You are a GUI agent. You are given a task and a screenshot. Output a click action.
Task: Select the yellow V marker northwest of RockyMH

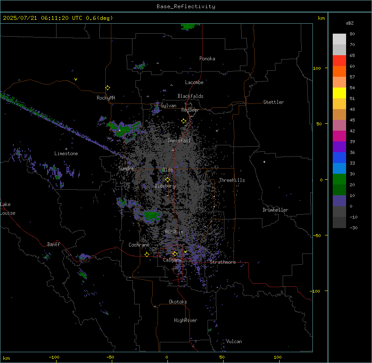point(76,79)
